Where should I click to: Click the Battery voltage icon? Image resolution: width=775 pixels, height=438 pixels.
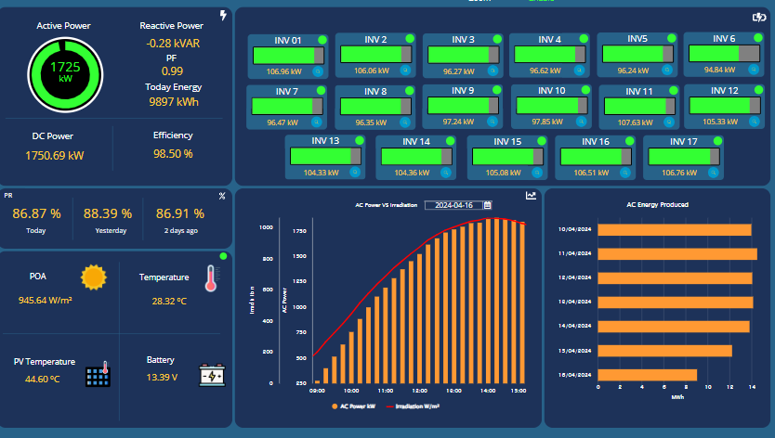(x=212, y=375)
